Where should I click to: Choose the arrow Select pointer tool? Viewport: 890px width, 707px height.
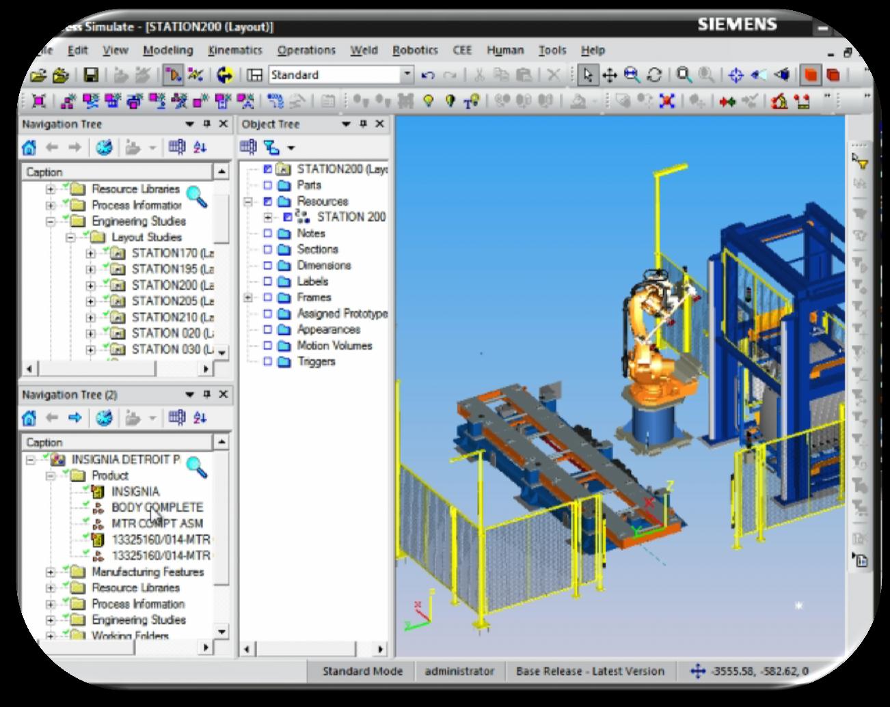(x=588, y=75)
